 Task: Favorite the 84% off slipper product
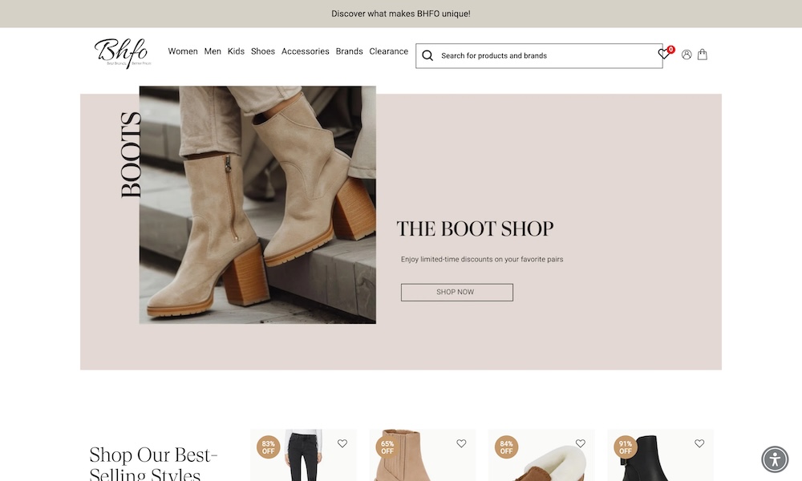(x=581, y=443)
